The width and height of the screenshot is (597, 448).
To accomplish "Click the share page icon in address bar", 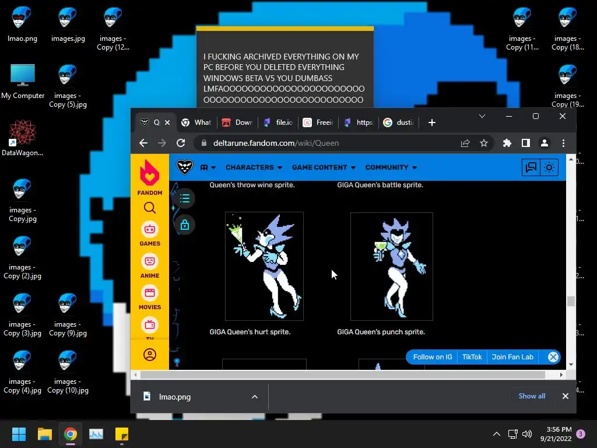I will (465, 143).
